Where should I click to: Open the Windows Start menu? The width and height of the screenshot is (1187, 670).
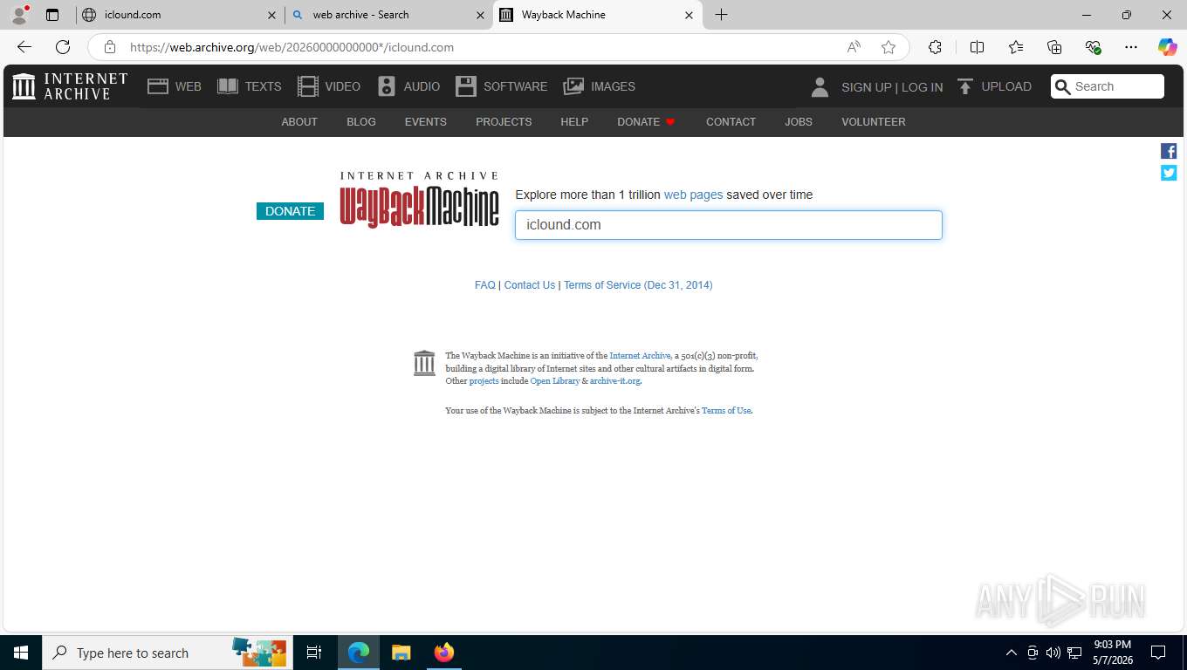pos(21,653)
